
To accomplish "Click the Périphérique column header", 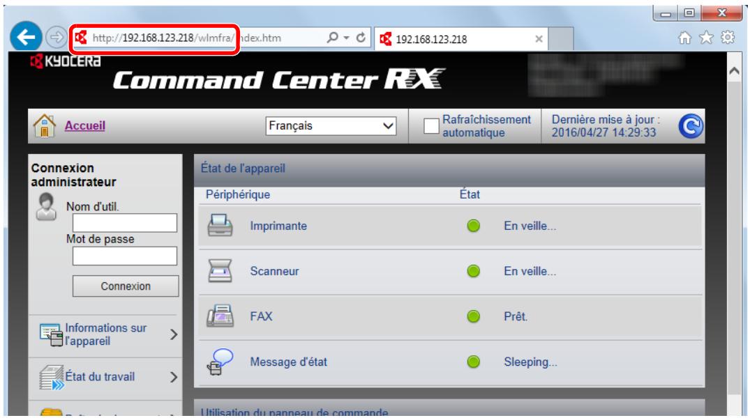I will tap(238, 194).
